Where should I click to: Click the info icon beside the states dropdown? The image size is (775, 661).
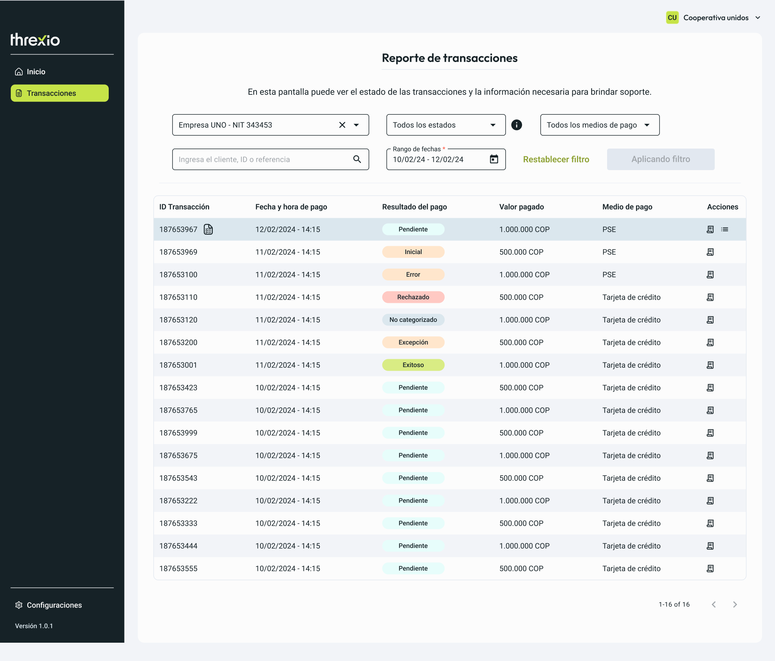point(517,125)
